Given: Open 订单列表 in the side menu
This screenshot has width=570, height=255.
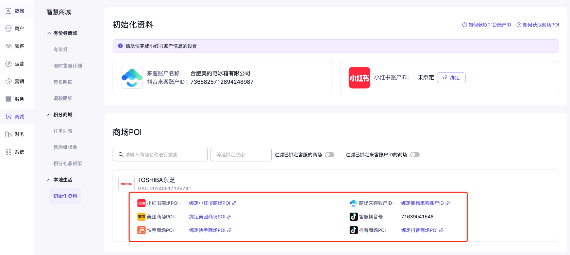Looking at the screenshot, I should (x=63, y=131).
